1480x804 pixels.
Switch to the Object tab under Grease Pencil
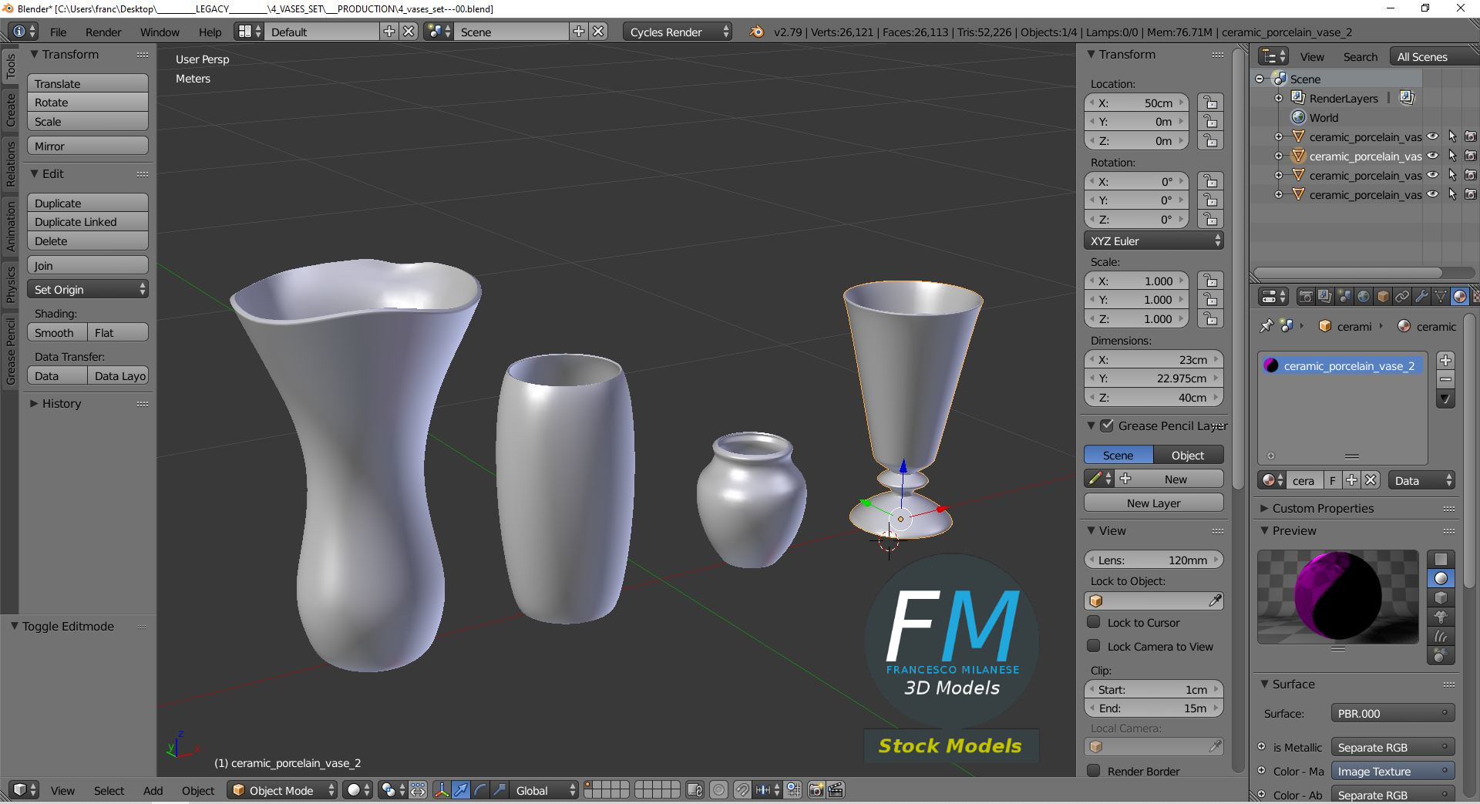click(1187, 455)
